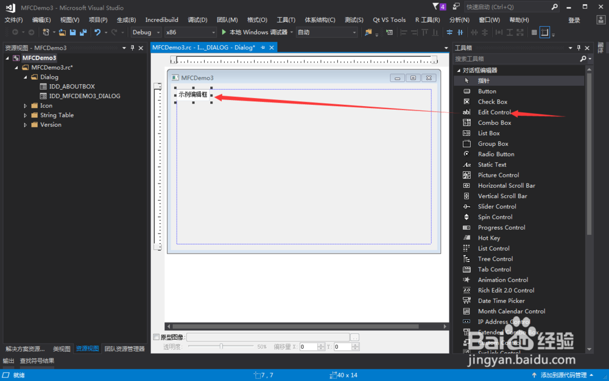Collapse the 对话框编辑器 toolbox section
609x381 pixels.
tap(459, 70)
